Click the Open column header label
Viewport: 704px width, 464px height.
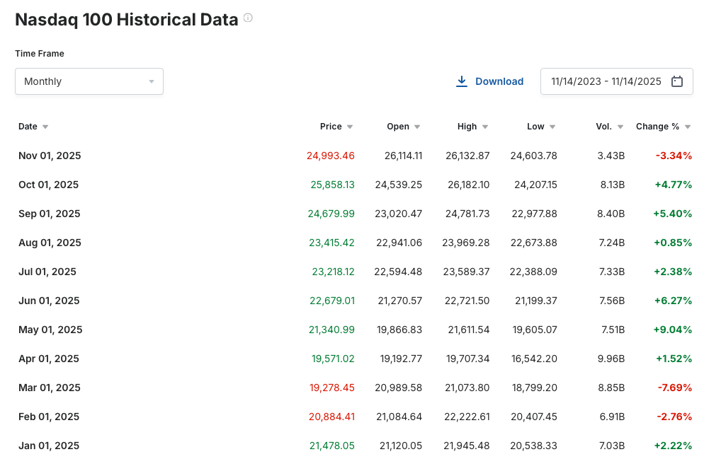pyautogui.click(x=398, y=127)
